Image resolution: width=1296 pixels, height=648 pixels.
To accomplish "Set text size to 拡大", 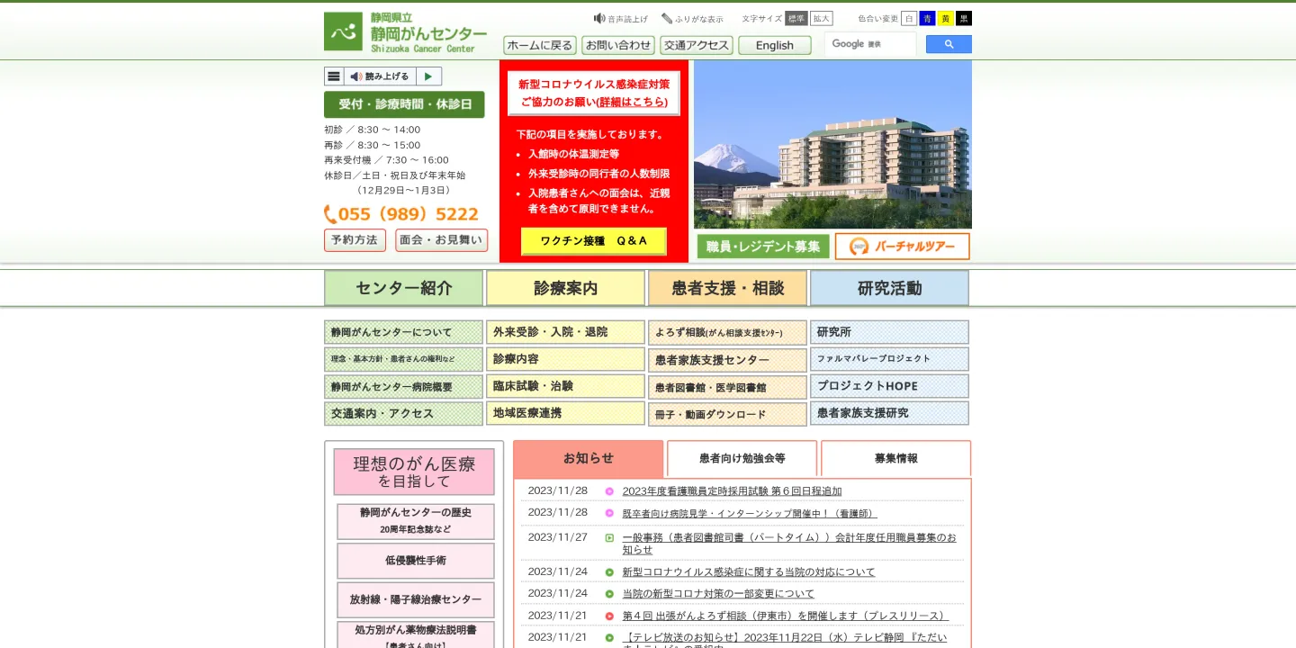I will pyautogui.click(x=821, y=18).
